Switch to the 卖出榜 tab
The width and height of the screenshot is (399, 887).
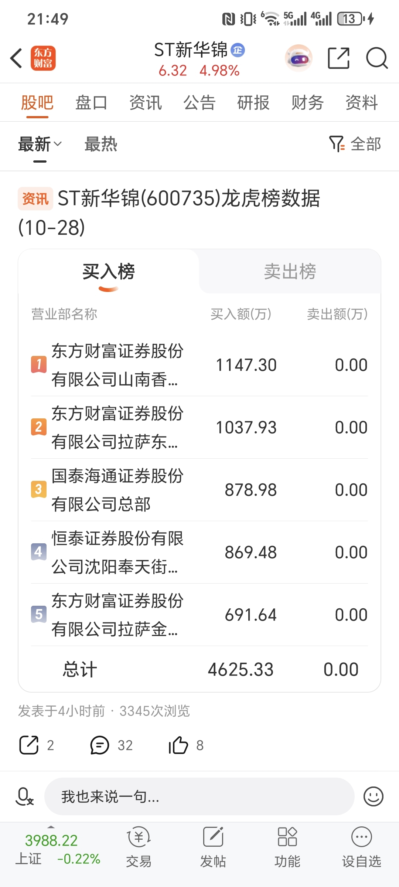point(290,272)
